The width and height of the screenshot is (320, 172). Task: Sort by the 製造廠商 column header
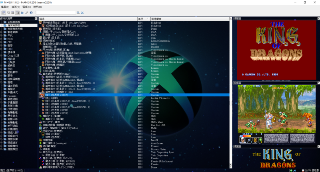click(190, 19)
